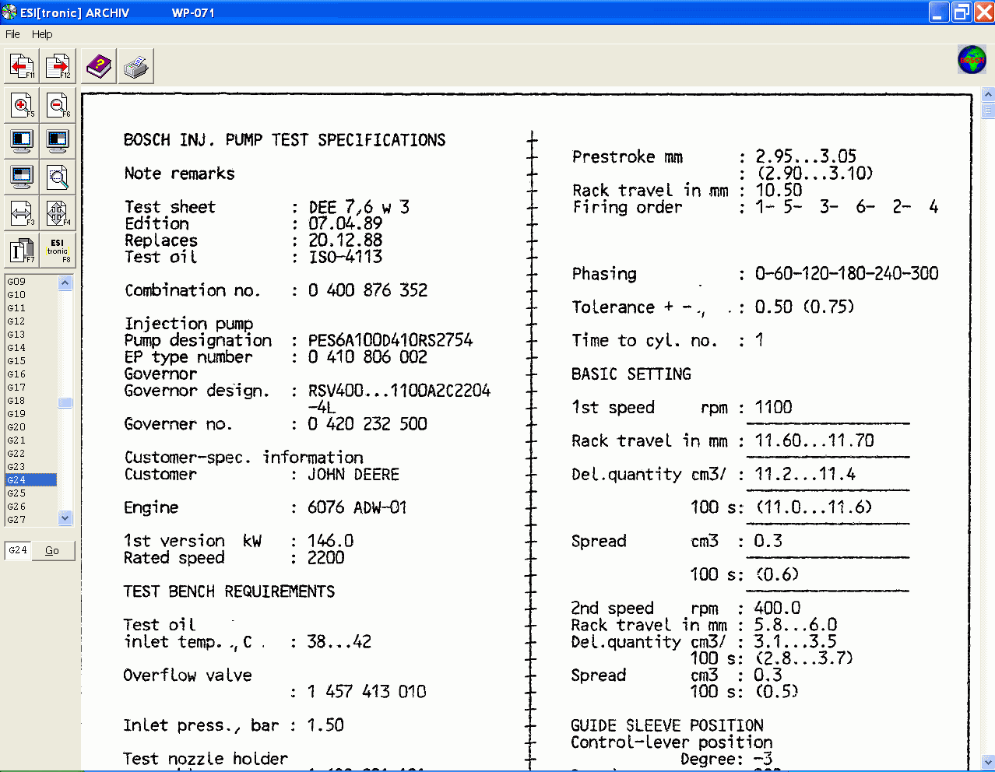Select highlighted page G24 in the list

point(31,479)
